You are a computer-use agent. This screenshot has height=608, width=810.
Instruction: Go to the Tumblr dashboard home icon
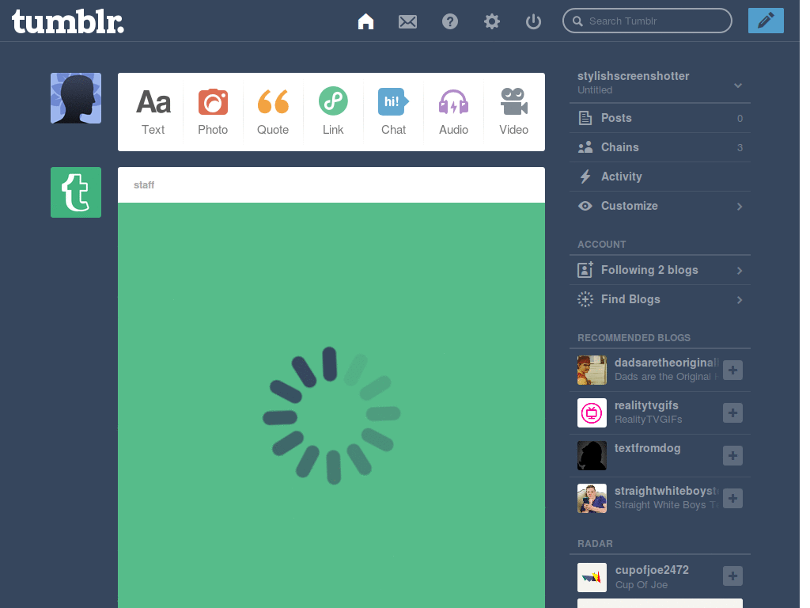(x=365, y=21)
